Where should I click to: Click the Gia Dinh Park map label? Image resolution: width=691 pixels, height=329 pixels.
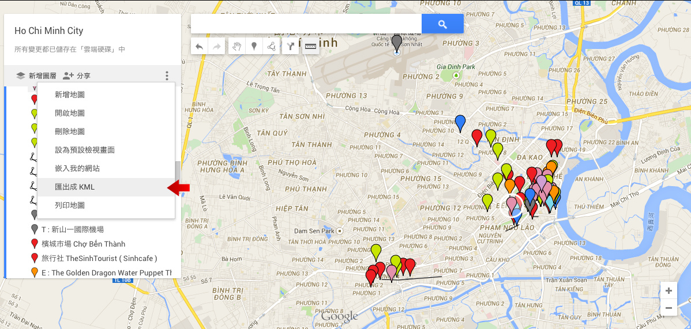pyautogui.click(x=456, y=67)
